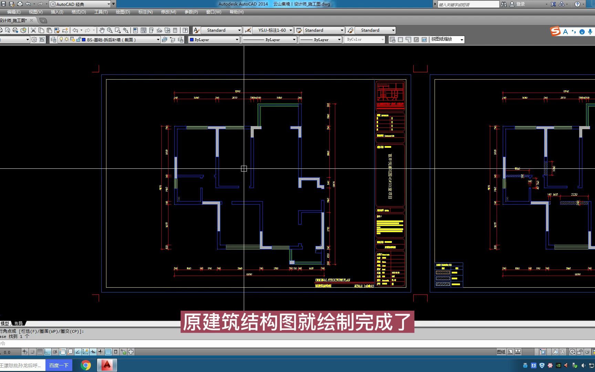Image resolution: width=595 pixels, height=372 pixels.
Task: Click the Help question mark in standard toolbar
Action: point(185,30)
